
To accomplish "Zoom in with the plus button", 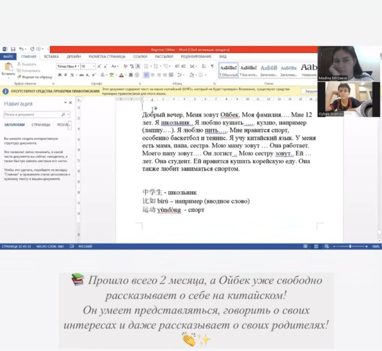I will tap(366, 246).
